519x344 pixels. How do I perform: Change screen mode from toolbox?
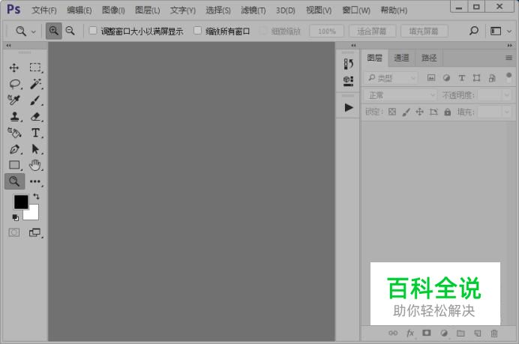coord(34,232)
